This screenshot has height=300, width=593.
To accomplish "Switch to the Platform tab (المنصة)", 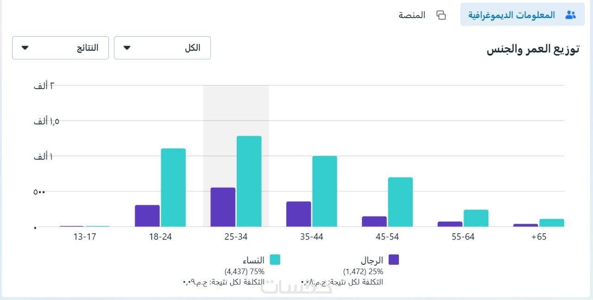I will pos(412,15).
